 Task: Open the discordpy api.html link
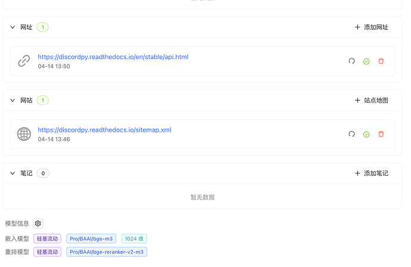coord(113,57)
